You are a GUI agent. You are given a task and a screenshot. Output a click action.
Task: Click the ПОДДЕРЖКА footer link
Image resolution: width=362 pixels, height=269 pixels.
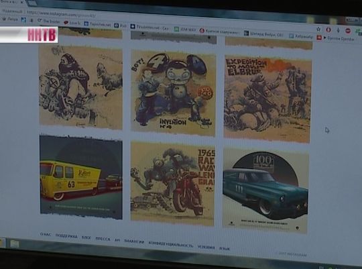tap(66, 235)
